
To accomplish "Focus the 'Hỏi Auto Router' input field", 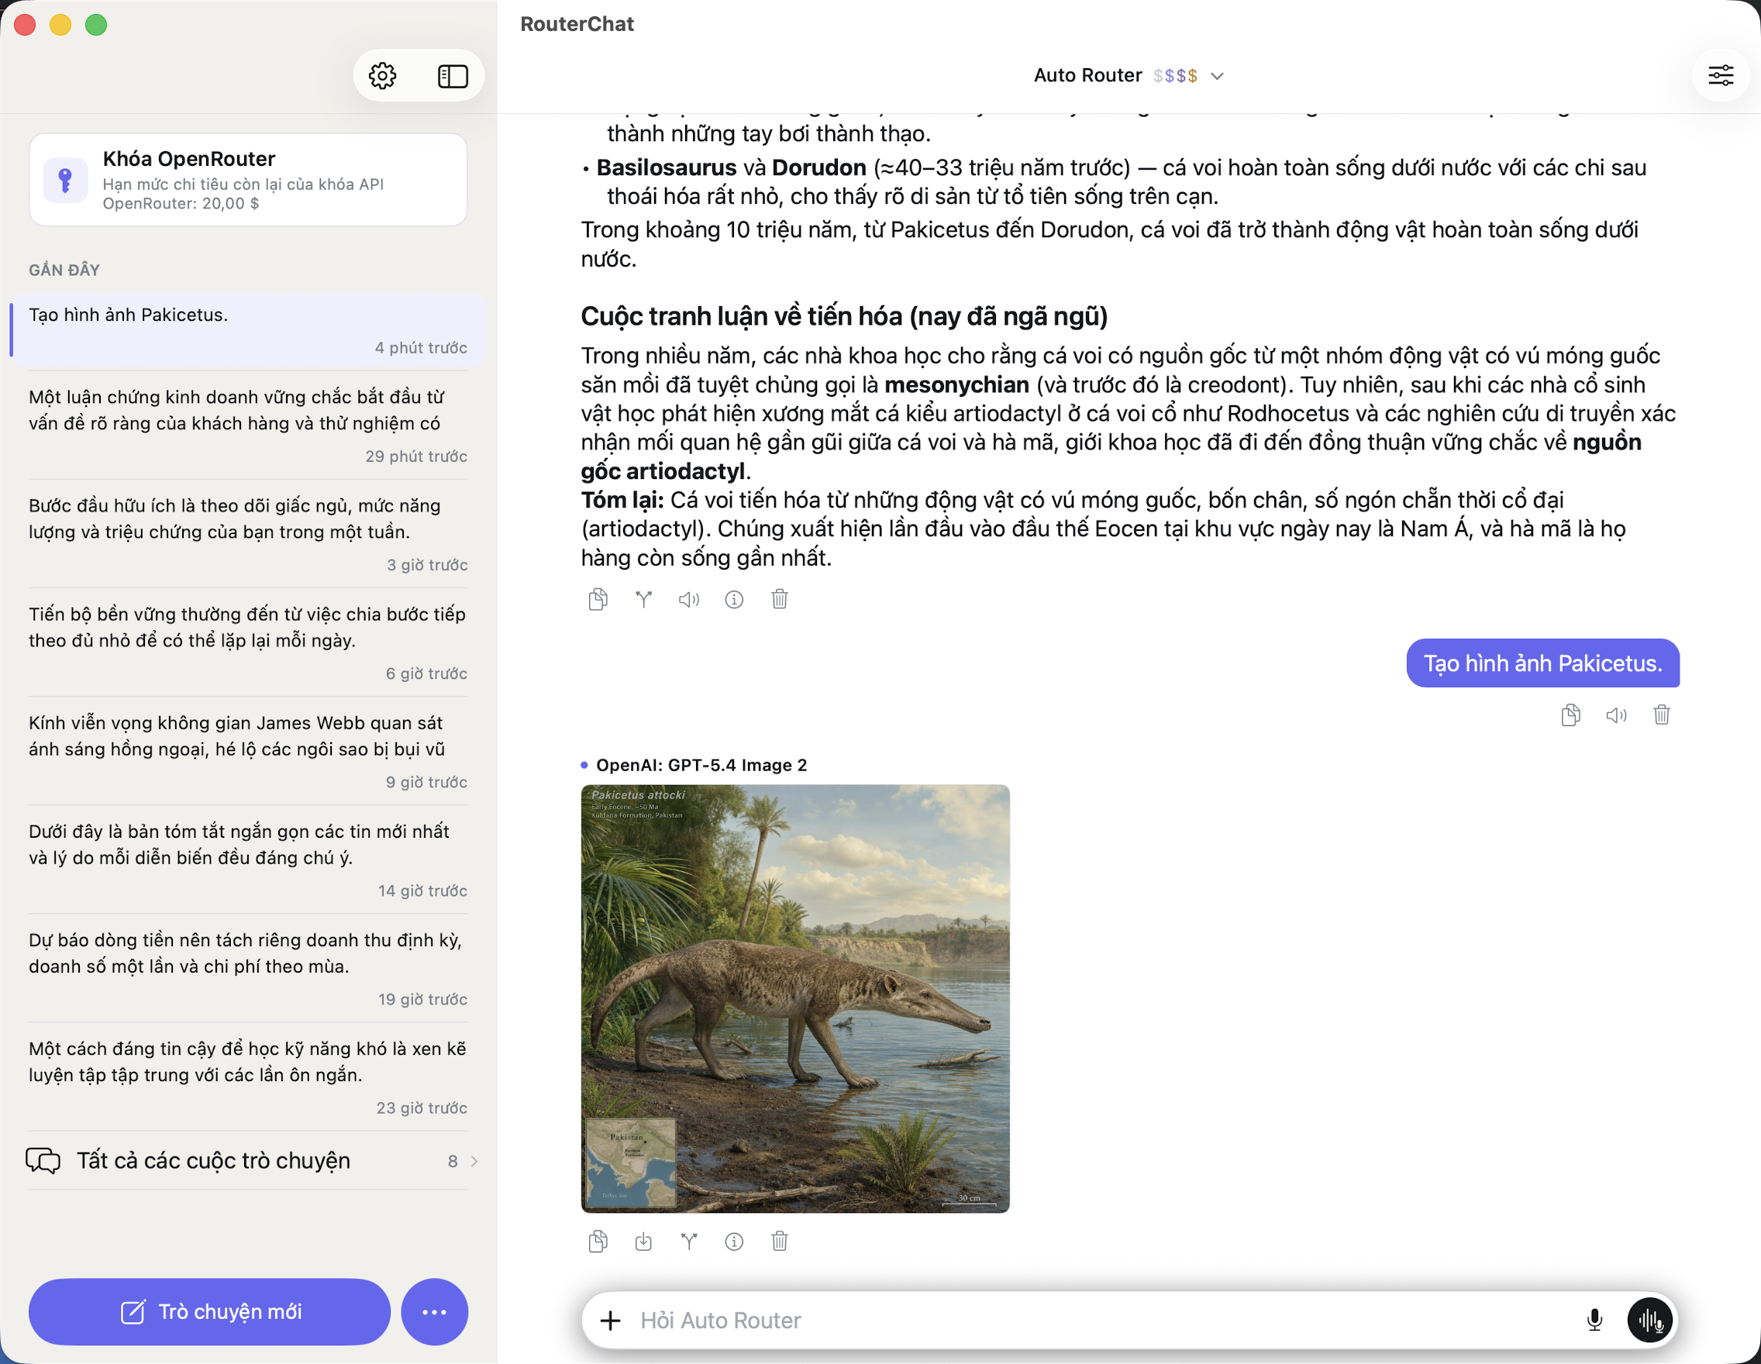I will click(1101, 1321).
